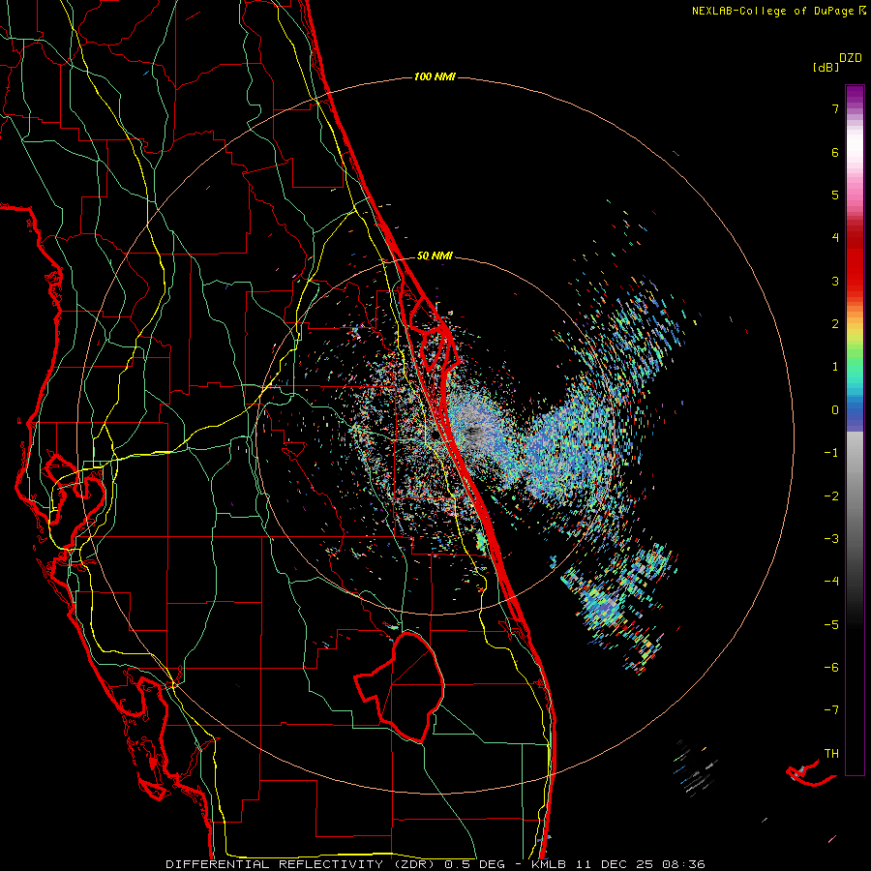Click the -7 value on color scale
The width and height of the screenshot is (871, 871).
[831, 710]
